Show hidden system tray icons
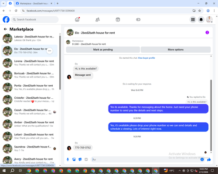This screenshot has width=218, height=174. tap(180, 171)
